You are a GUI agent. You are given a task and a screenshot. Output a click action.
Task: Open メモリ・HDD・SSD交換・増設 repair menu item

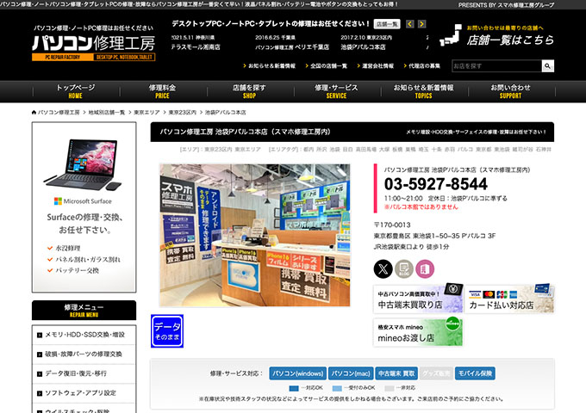tap(84, 335)
